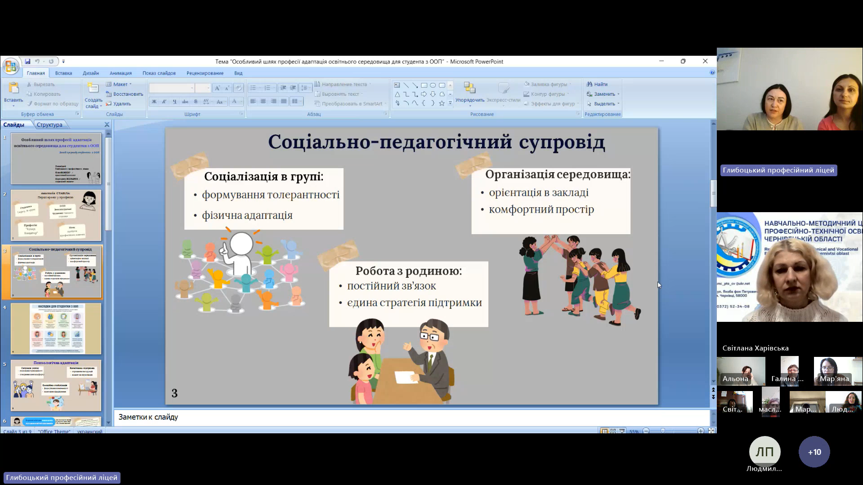Select the rectangle shape in the gallery
The width and height of the screenshot is (863, 485).
(x=424, y=85)
